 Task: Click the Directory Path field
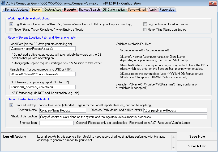click(175, 110)
